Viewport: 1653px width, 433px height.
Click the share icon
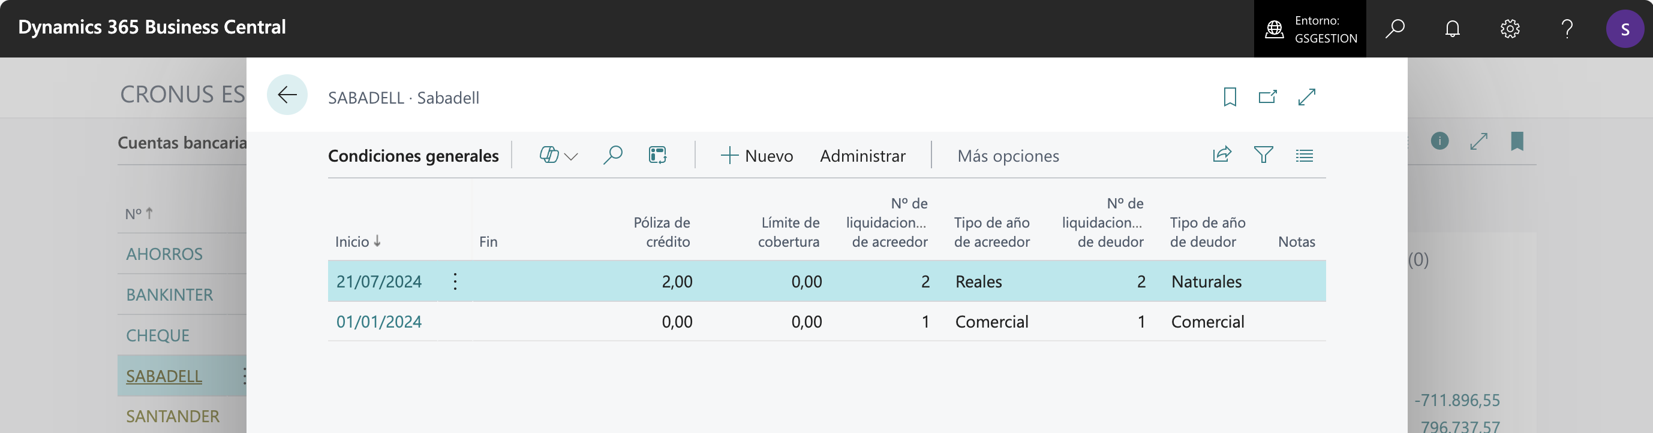coord(1222,155)
